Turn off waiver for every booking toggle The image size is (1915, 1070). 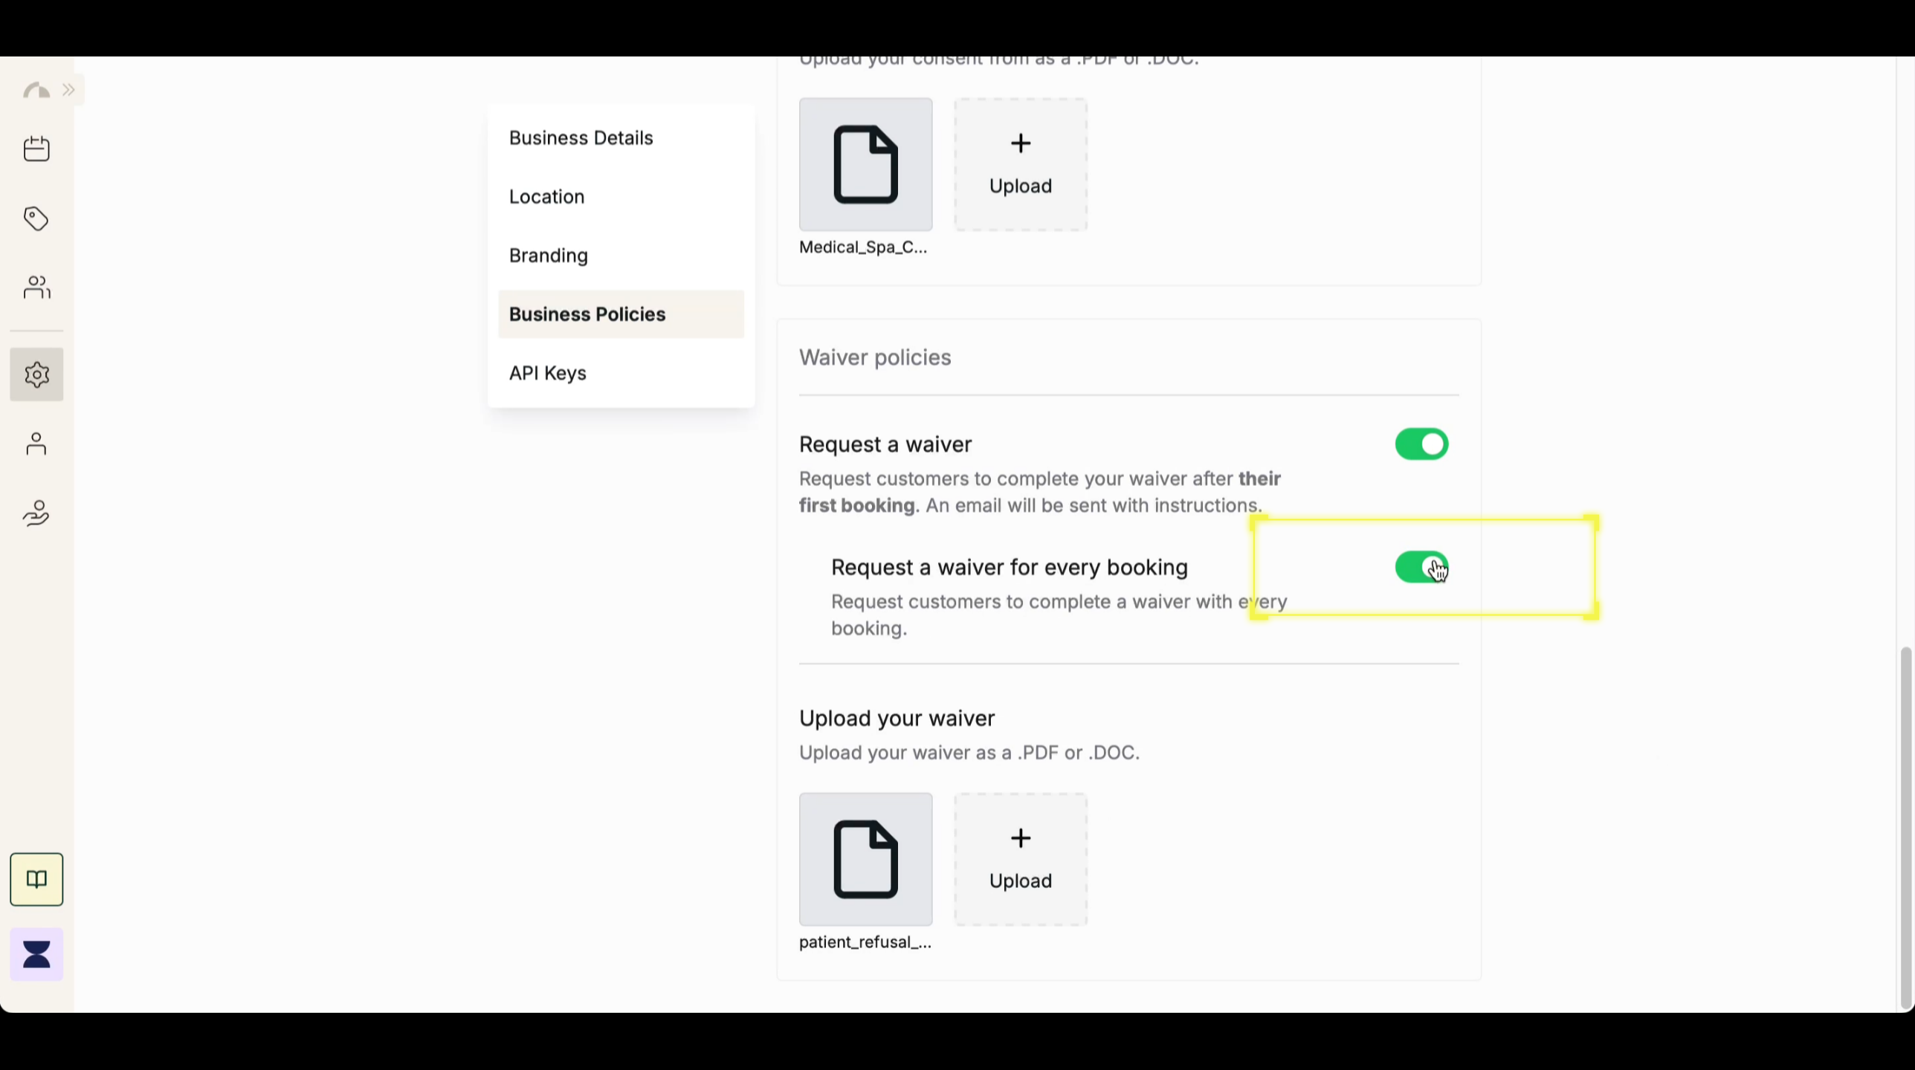(1421, 568)
